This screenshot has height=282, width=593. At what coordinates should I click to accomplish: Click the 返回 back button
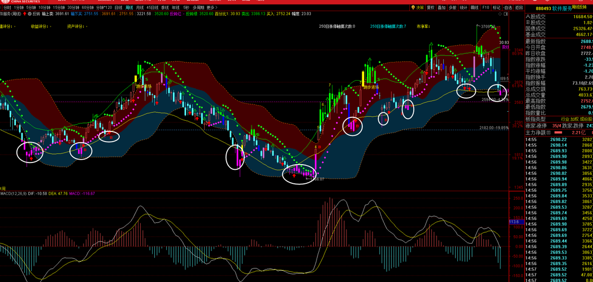[520, 7]
